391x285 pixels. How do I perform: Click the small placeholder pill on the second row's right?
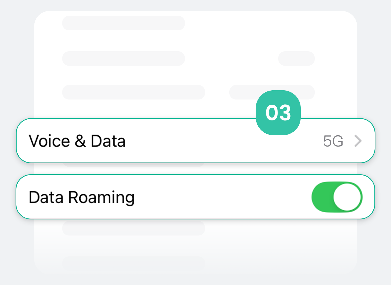click(x=296, y=59)
